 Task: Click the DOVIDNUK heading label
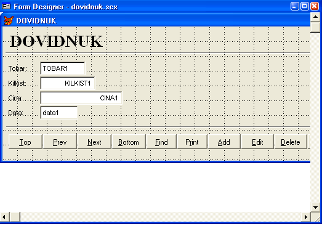tap(56, 41)
